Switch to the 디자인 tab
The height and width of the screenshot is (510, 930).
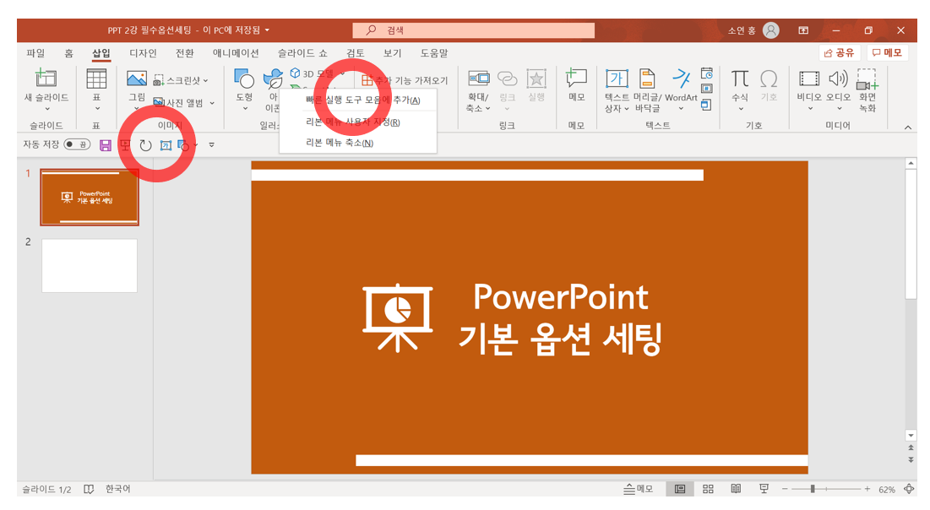click(143, 53)
